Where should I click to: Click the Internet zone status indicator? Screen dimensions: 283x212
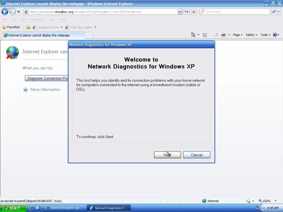(210, 201)
